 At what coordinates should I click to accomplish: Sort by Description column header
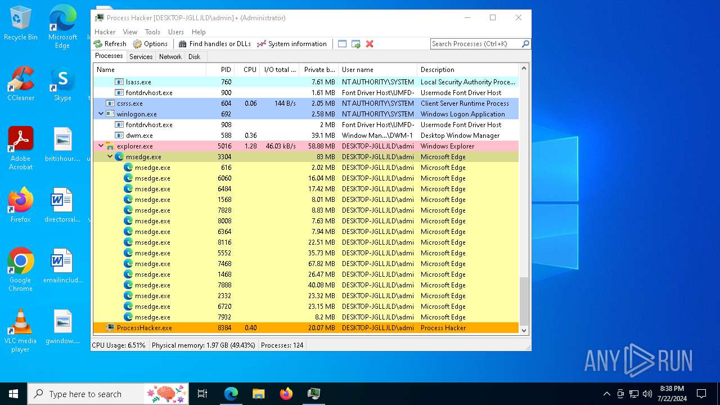pyautogui.click(x=467, y=70)
